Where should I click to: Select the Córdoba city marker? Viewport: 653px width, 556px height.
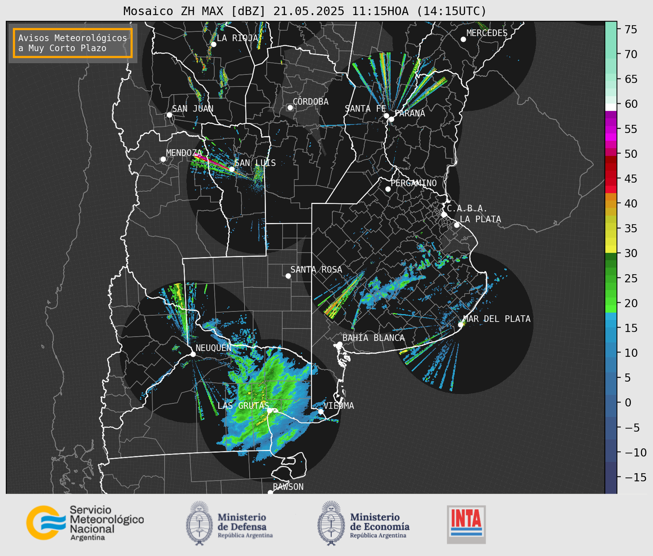(x=290, y=107)
